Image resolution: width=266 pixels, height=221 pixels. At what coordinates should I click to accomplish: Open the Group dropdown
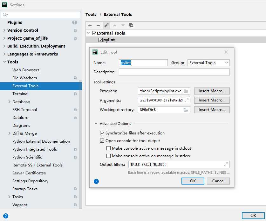click(208, 63)
